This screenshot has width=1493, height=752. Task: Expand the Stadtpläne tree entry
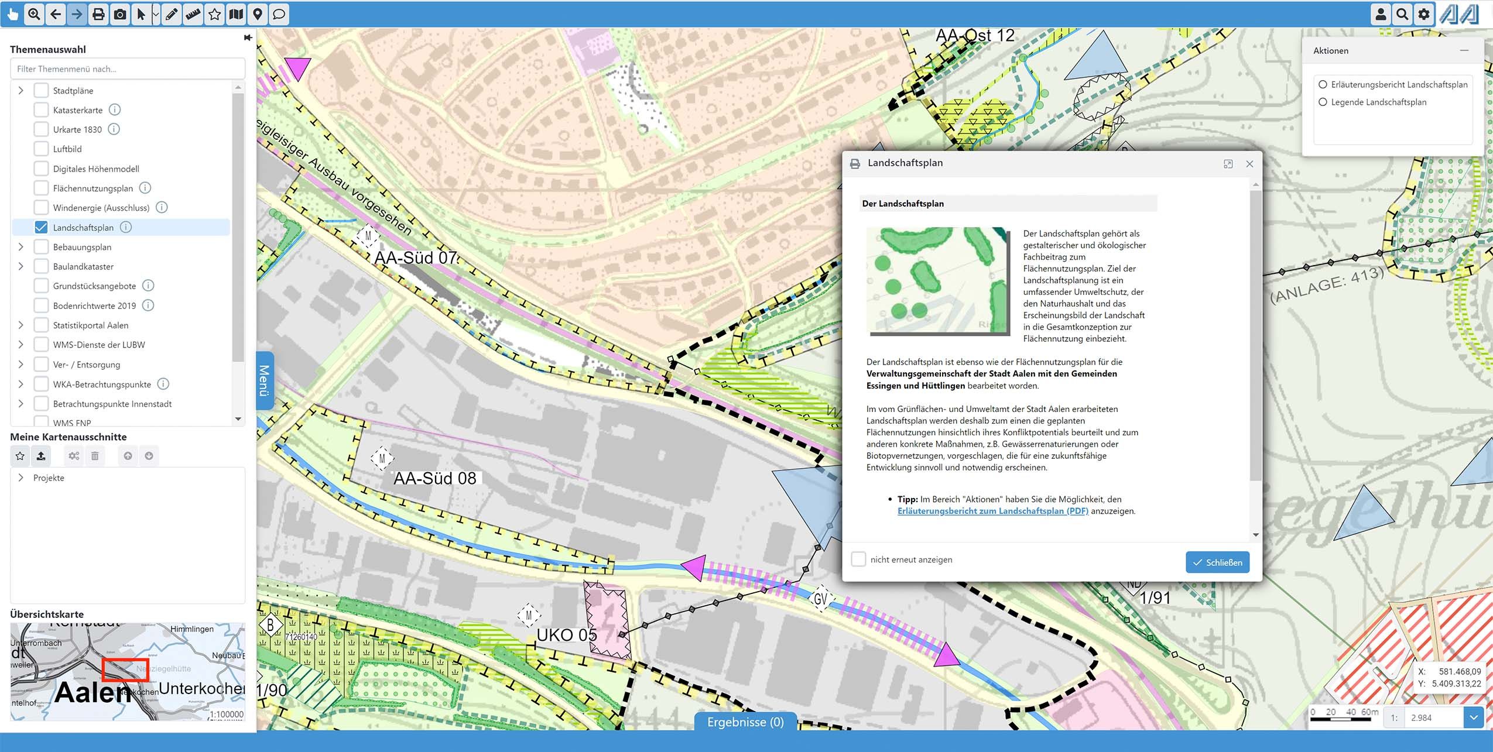click(20, 90)
